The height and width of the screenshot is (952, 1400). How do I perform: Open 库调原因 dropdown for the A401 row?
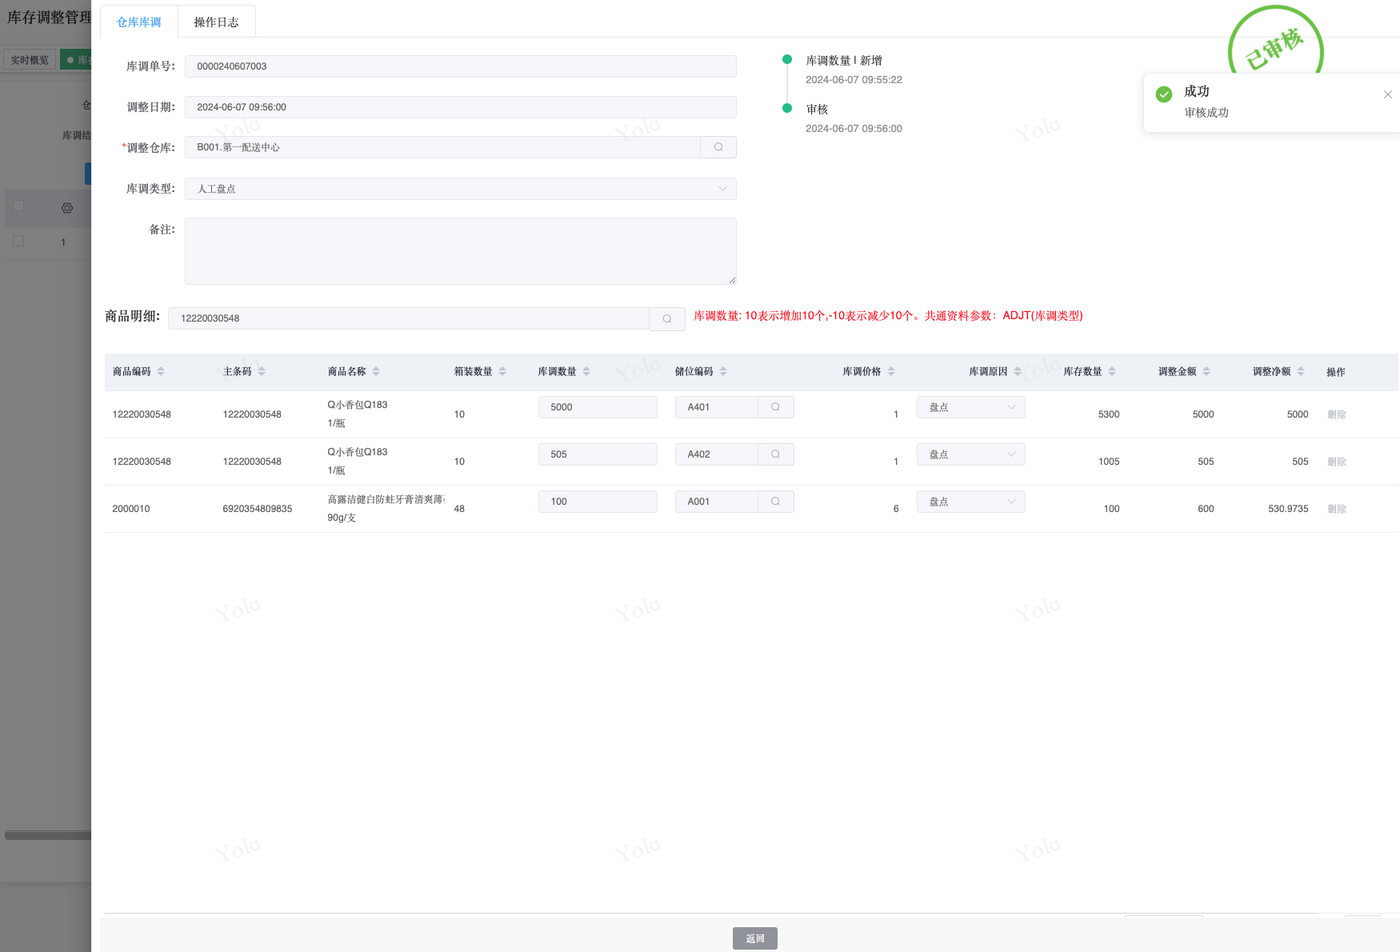point(971,407)
